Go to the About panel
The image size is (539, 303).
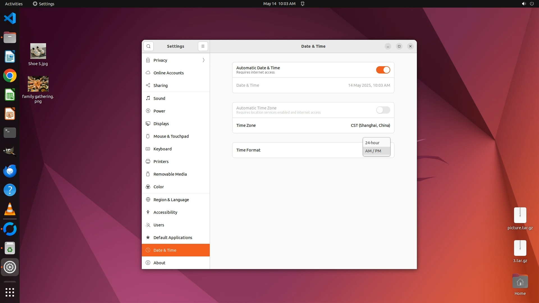click(x=159, y=263)
